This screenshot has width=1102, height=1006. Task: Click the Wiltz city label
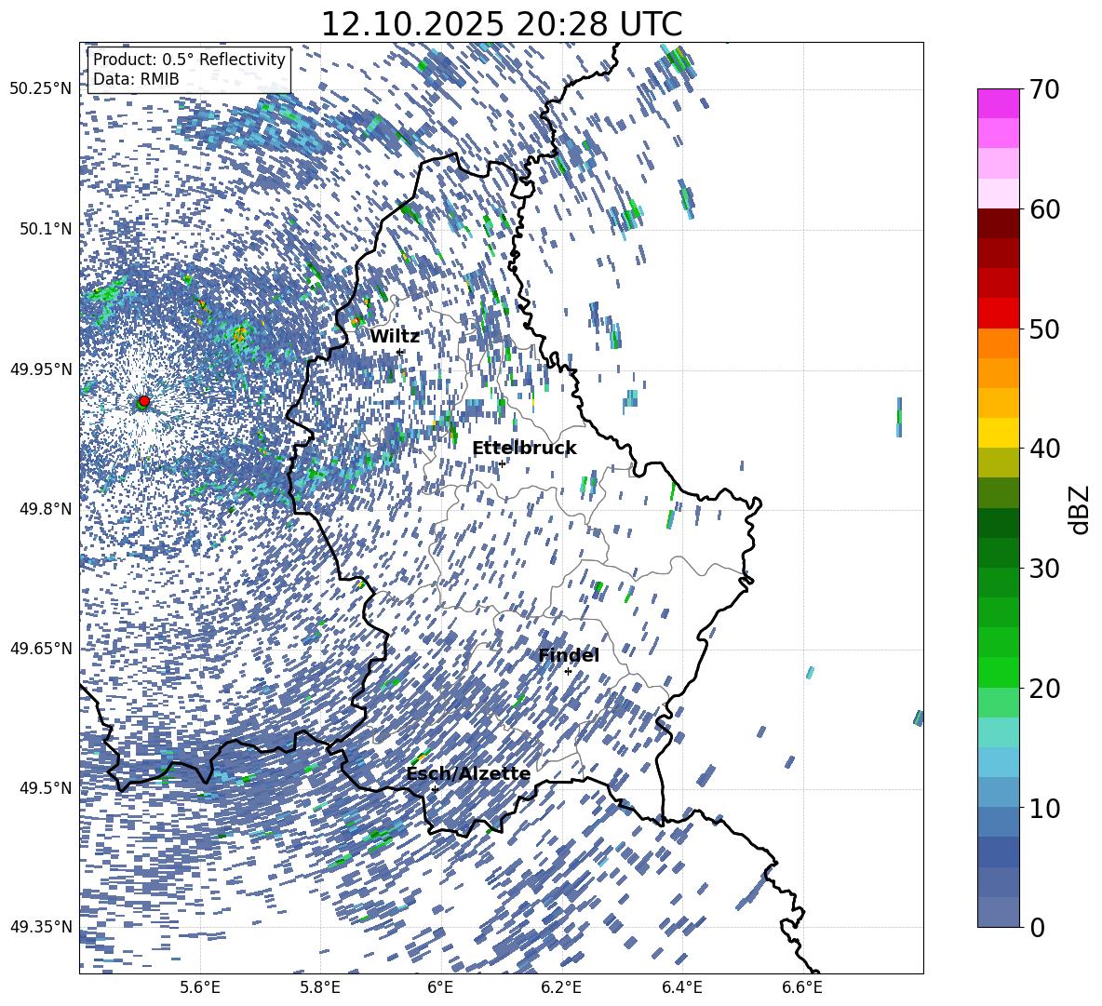[395, 336]
